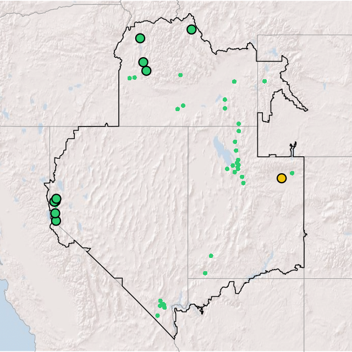Image resolution: width=352 pixels, height=352 pixels.
Task: Click the lower of two isolated southern green dots
Action: point(205,273)
